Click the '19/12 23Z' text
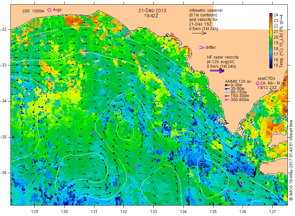The image size is (295, 216). click(x=267, y=88)
